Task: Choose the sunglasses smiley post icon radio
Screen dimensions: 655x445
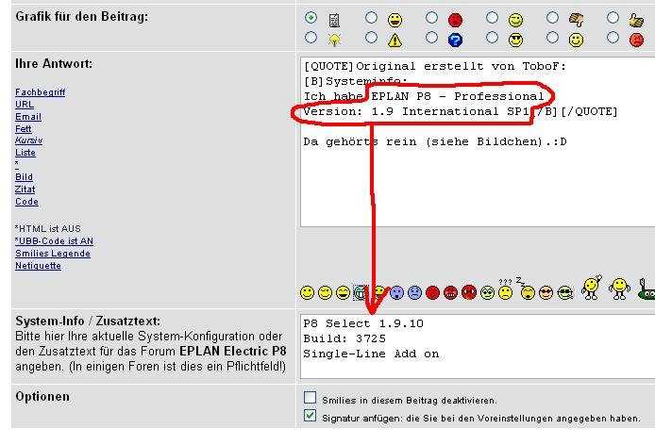Action: pyautogui.click(x=492, y=38)
